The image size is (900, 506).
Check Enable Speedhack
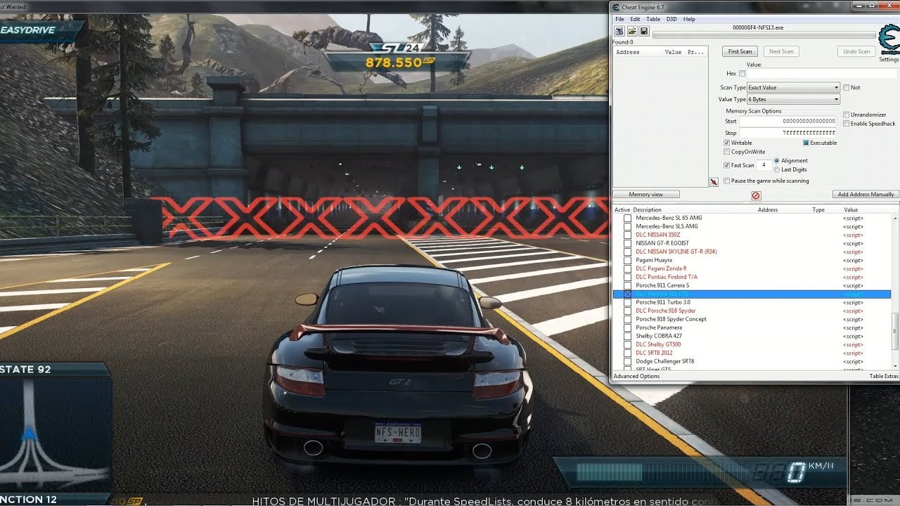pos(846,124)
